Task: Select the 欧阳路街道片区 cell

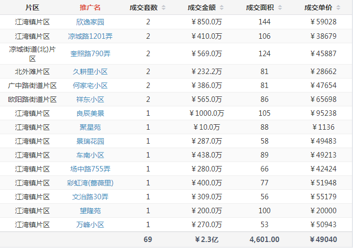Action: point(32,99)
